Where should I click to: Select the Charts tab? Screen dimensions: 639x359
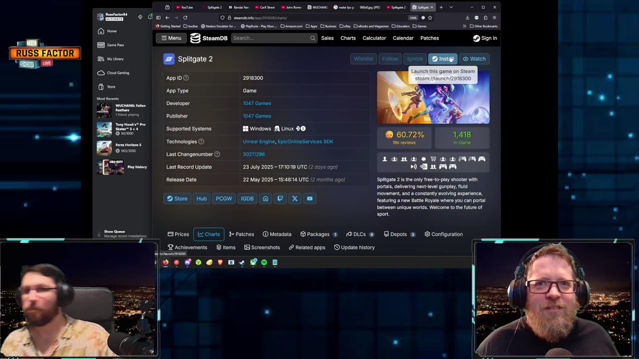pyautogui.click(x=209, y=234)
